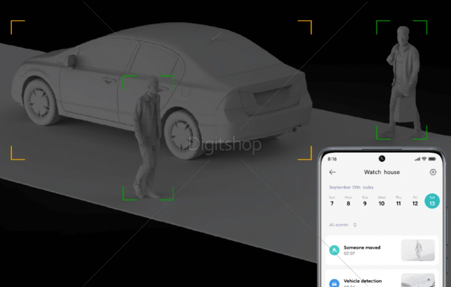The height and width of the screenshot is (287, 451).
Task: Open settings via the hexagon gear icon
Action: 433,172
